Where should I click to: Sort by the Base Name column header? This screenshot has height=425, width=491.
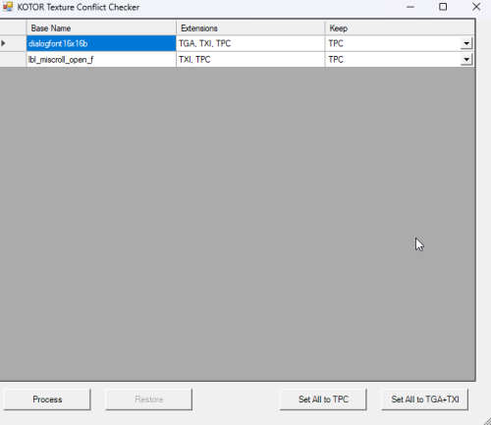click(x=101, y=28)
